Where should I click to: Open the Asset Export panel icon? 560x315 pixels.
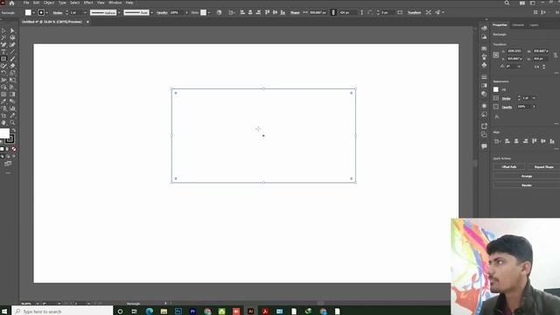coord(484,126)
